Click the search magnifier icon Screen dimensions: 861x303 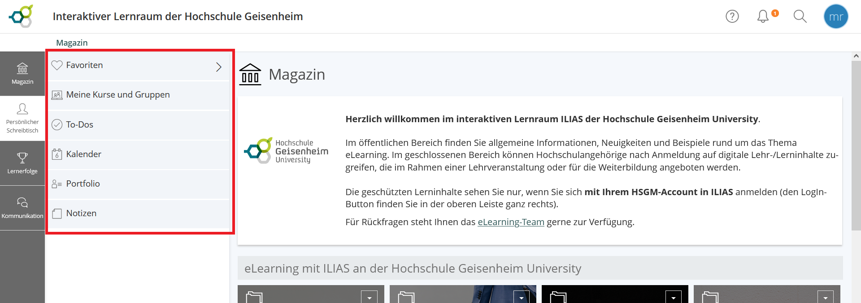coord(800,17)
